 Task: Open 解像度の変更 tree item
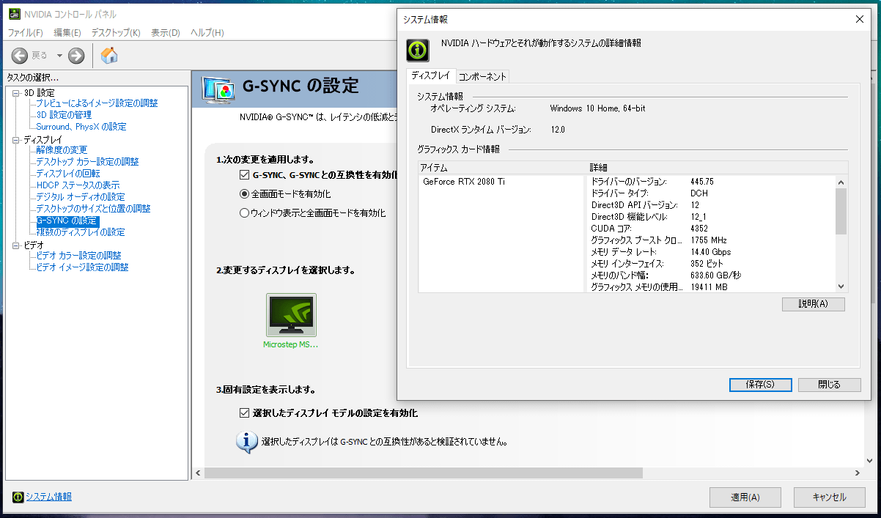(x=62, y=150)
